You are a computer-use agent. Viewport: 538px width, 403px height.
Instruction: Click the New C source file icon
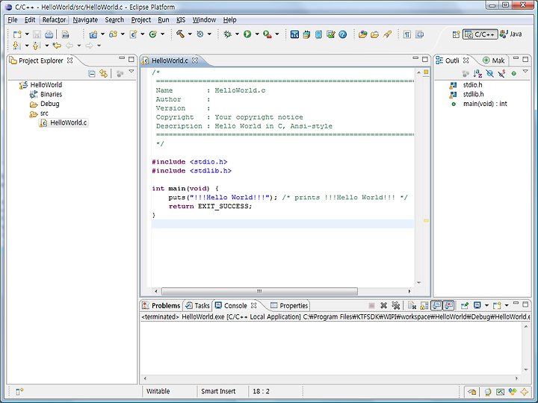[134, 34]
